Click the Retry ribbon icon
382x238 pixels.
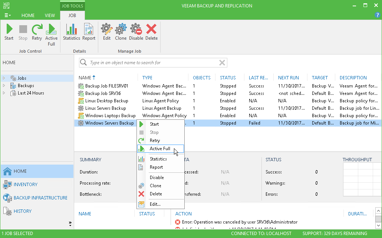[x=37, y=32]
